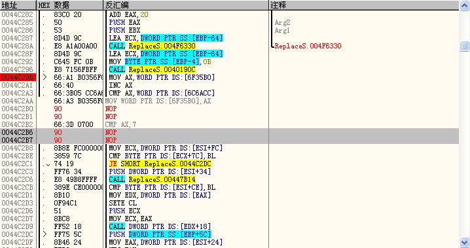Image resolution: width=470 pixels, height=248 pixels.
Task: Select NOP at address 0044C2B0
Action: (x=111, y=109)
